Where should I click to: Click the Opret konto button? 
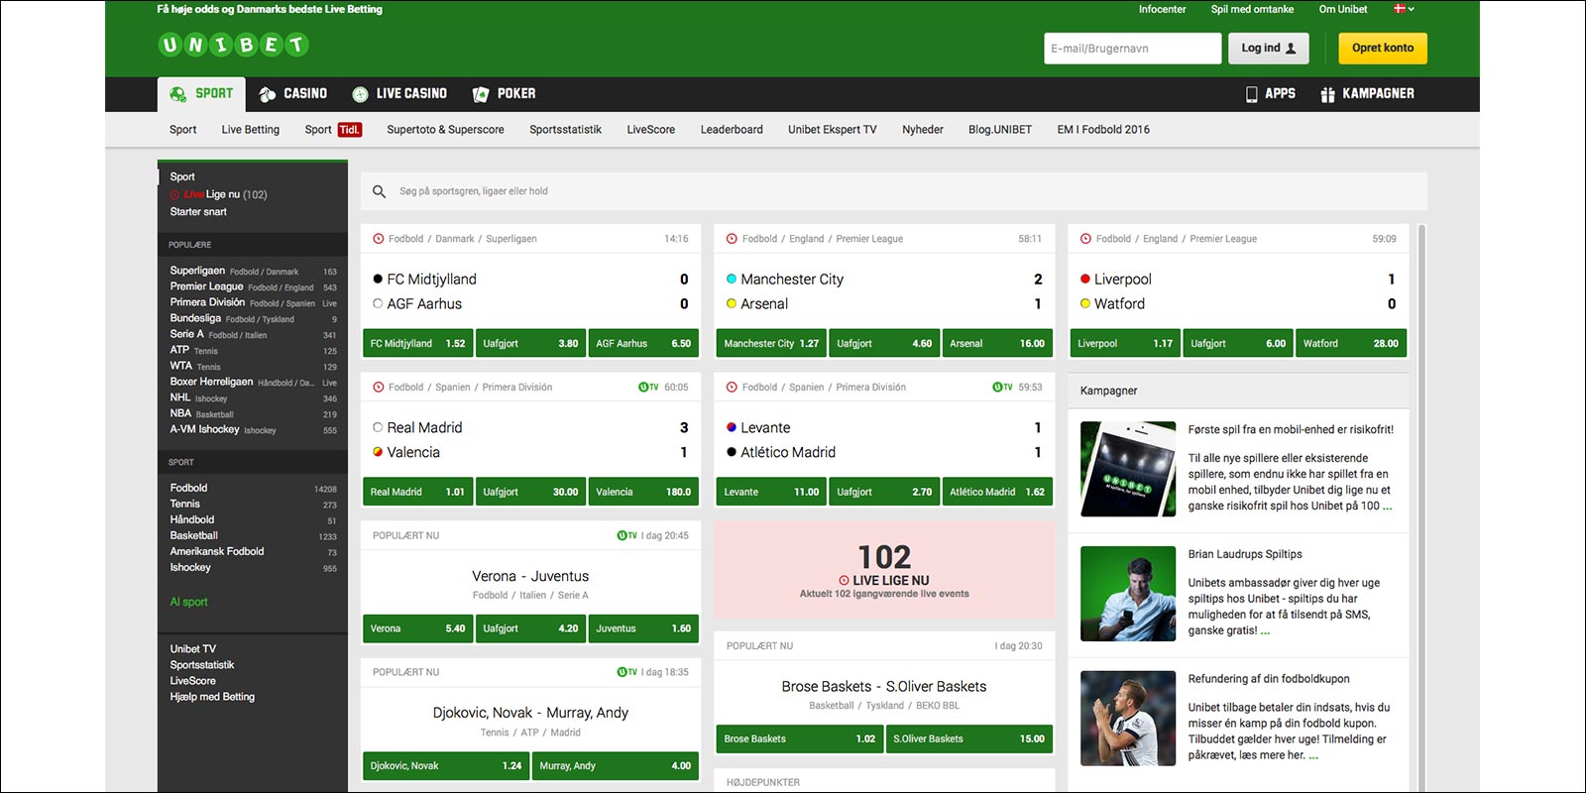click(x=1383, y=48)
